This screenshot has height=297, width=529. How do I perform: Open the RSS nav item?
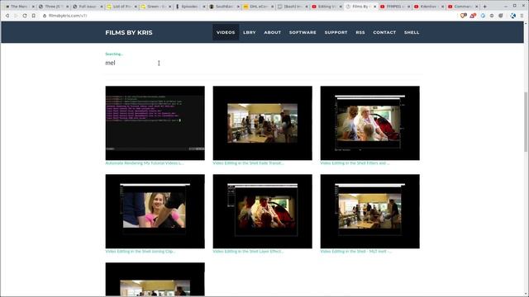pos(360,32)
